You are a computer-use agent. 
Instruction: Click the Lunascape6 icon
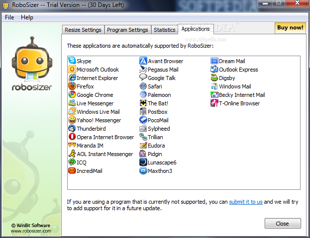coord(143,162)
